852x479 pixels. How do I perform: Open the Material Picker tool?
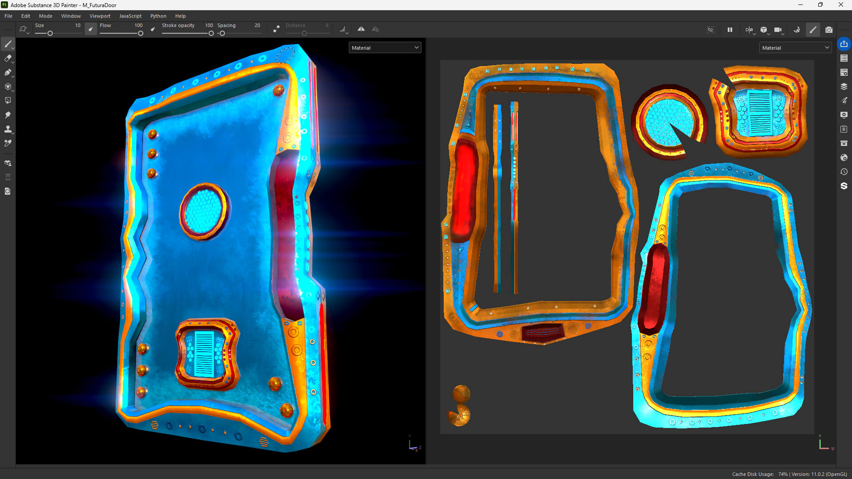coord(8,143)
